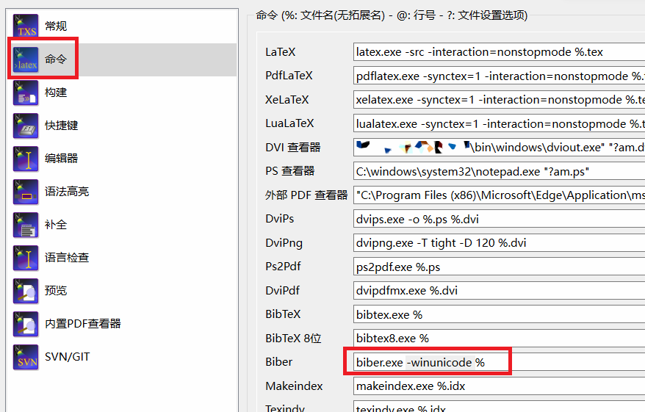The height and width of the screenshot is (412, 645).
Task: Click the Makeindex command field
Action: click(x=498, y=386)
